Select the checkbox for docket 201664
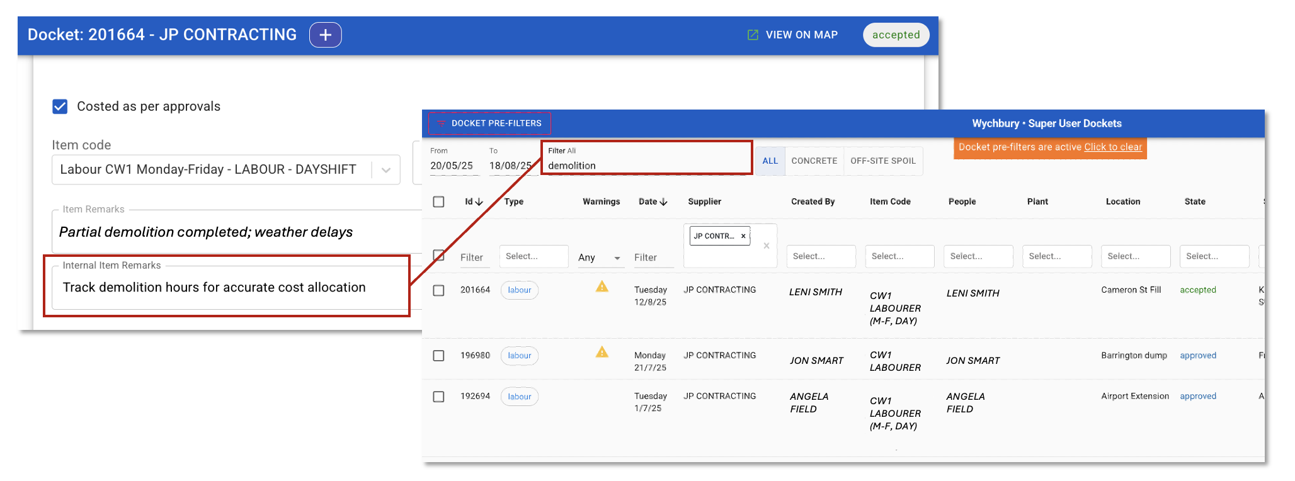The width and height of the screenshot is (1295, 481). (x=439, y=290)
